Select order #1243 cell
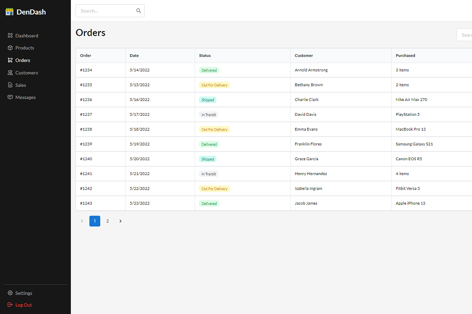This screenshot has width=472, height=314. [x=101, y=203]
